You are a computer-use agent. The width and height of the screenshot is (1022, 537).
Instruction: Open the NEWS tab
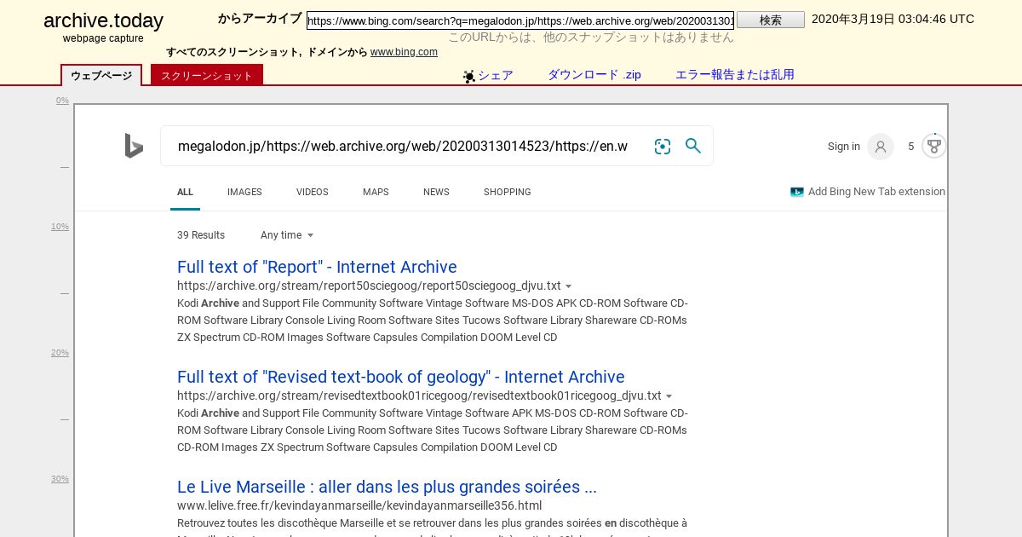(436, 192)
